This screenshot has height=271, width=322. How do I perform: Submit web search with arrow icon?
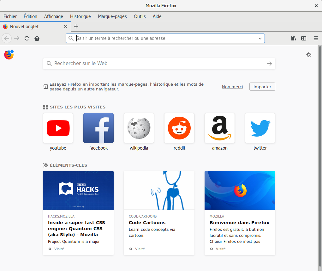click(x=269, y=64)
